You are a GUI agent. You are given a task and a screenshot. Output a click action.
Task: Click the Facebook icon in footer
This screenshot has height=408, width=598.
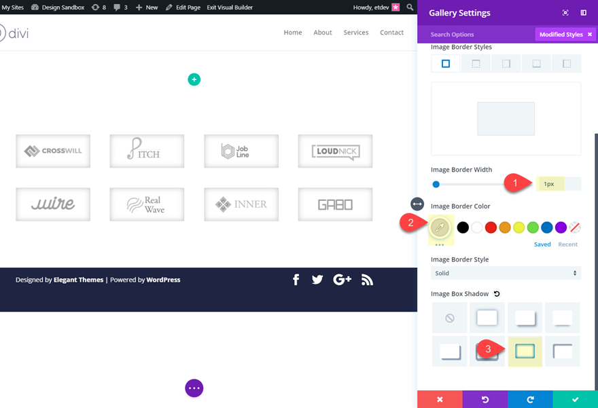pos(296,280)
